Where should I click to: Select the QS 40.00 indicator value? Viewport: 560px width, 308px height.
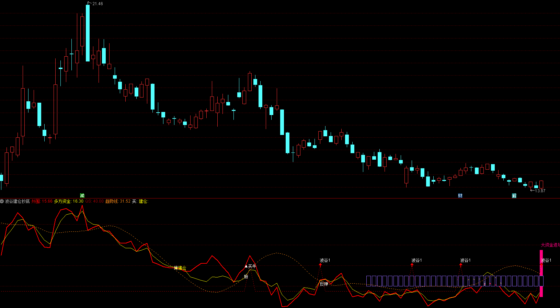tap(94, 201)
